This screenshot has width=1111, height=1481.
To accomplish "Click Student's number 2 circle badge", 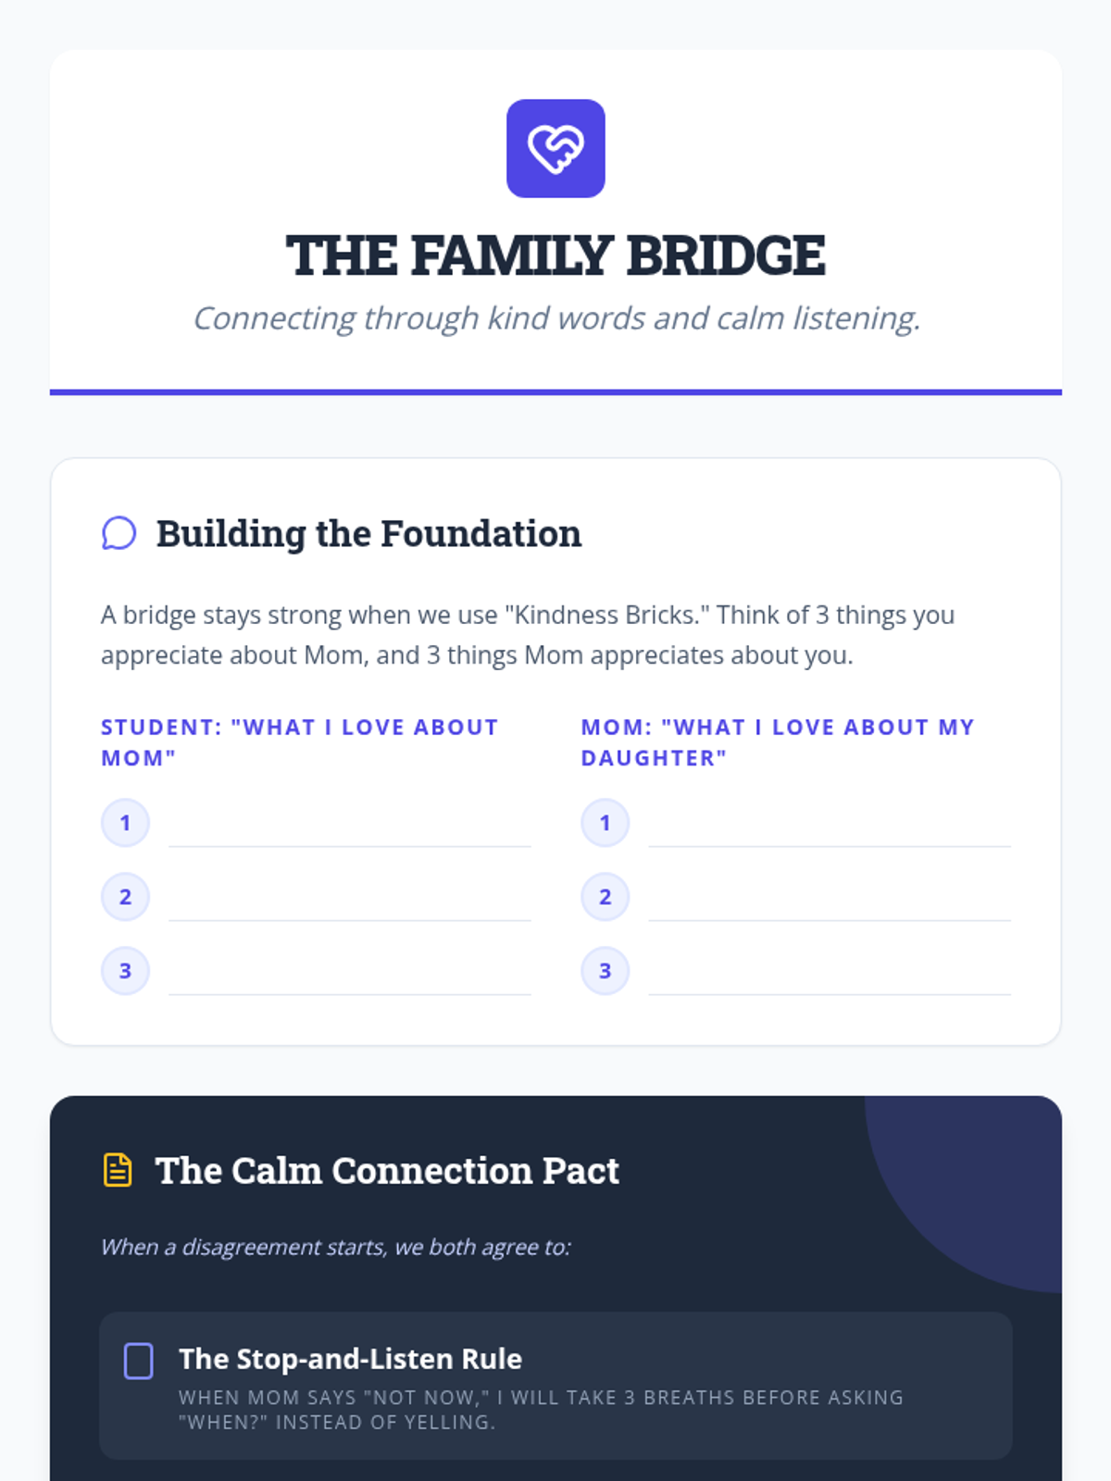I will (125, 897).
